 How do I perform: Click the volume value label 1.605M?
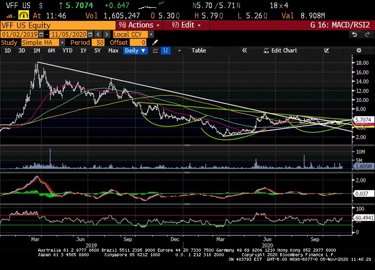click(x=363, y=167)
